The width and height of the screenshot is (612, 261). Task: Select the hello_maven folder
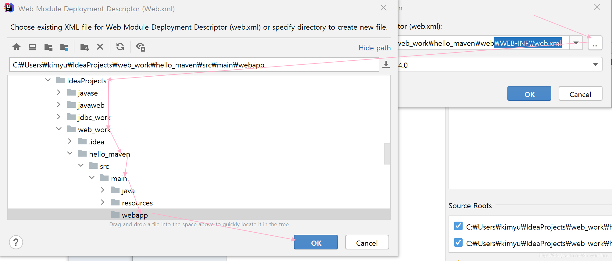pos(109,154)
